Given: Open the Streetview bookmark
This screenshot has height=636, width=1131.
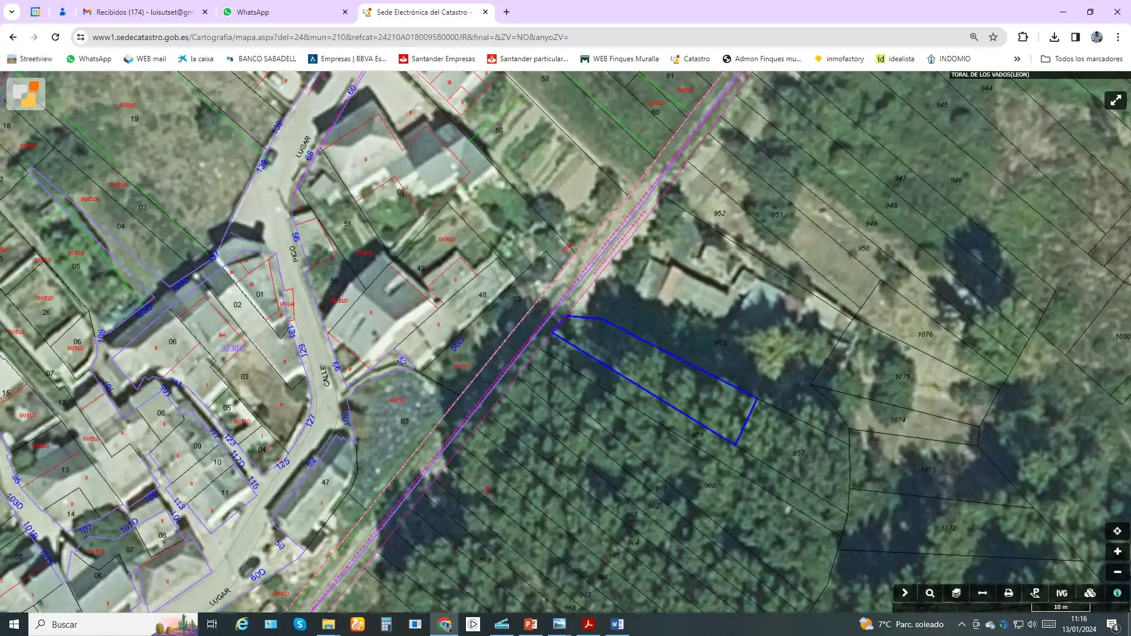Looking at the screenshot, I should tap(29, 59).
